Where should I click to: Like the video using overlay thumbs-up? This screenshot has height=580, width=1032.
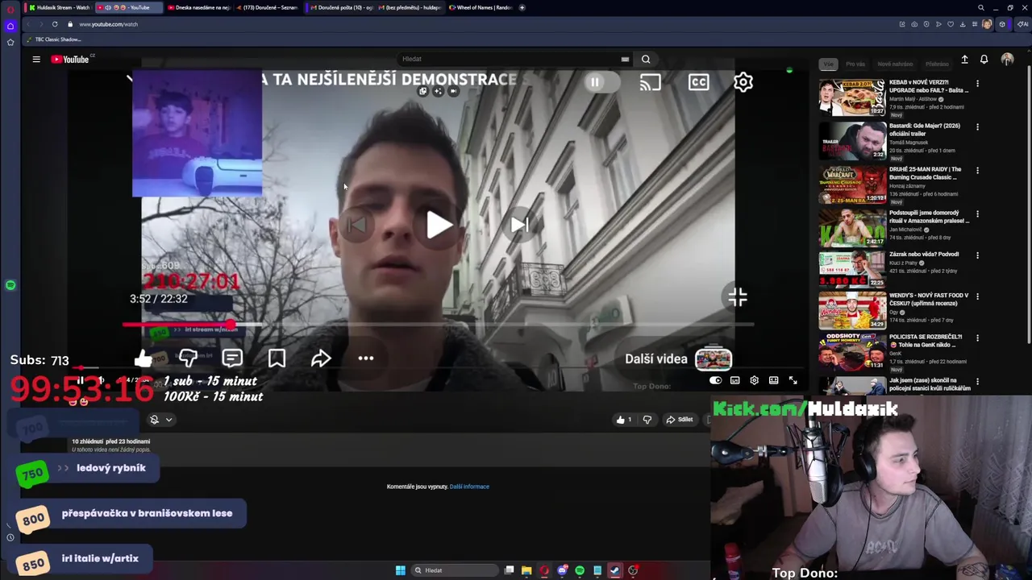tap(144, 358)
